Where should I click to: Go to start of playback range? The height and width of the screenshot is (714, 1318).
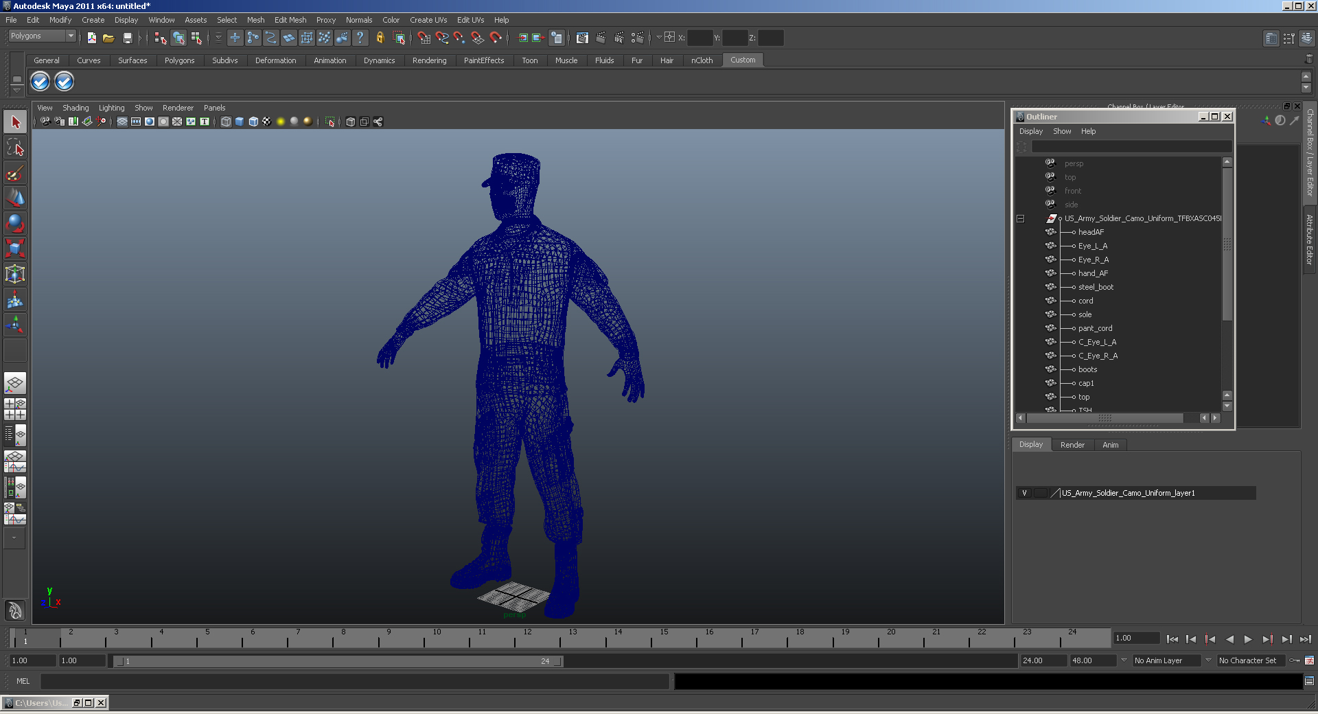1172,639
